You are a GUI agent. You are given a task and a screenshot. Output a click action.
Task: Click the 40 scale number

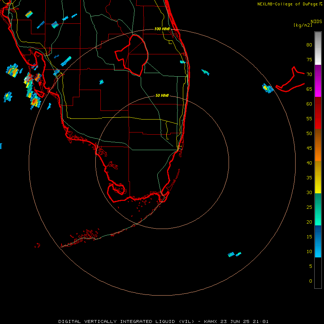309,163
